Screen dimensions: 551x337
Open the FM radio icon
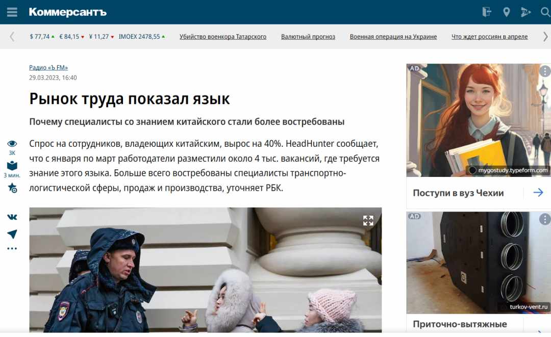[525, 12]
